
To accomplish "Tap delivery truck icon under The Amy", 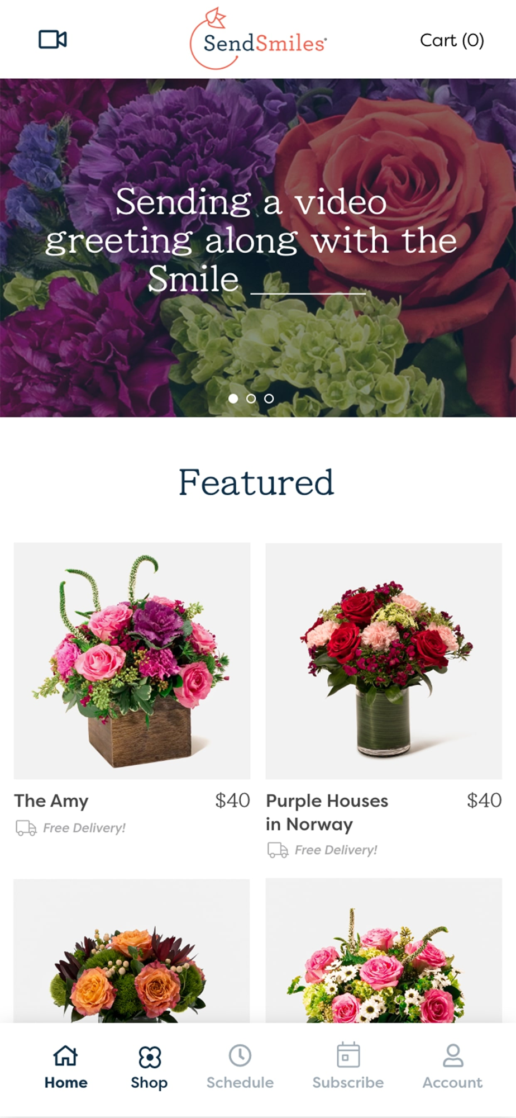I will [26, 828].
